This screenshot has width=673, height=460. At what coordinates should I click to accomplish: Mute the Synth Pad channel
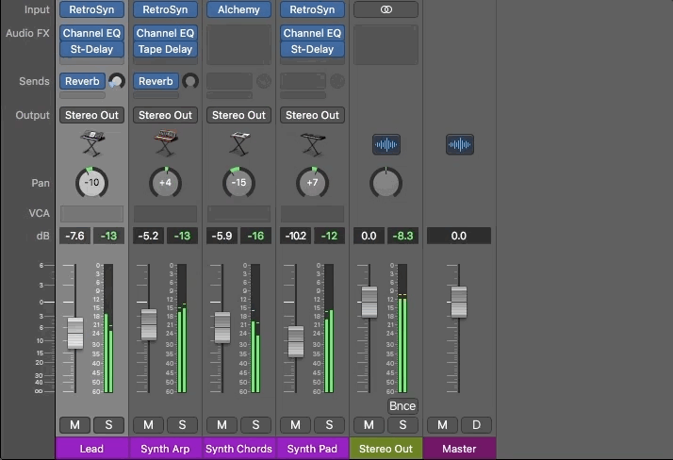(x=295, y=425)
